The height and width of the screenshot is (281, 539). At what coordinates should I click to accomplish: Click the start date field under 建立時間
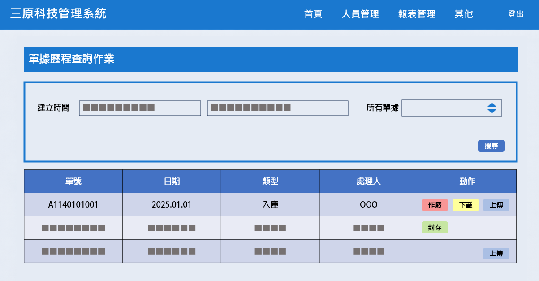(140, 108)
